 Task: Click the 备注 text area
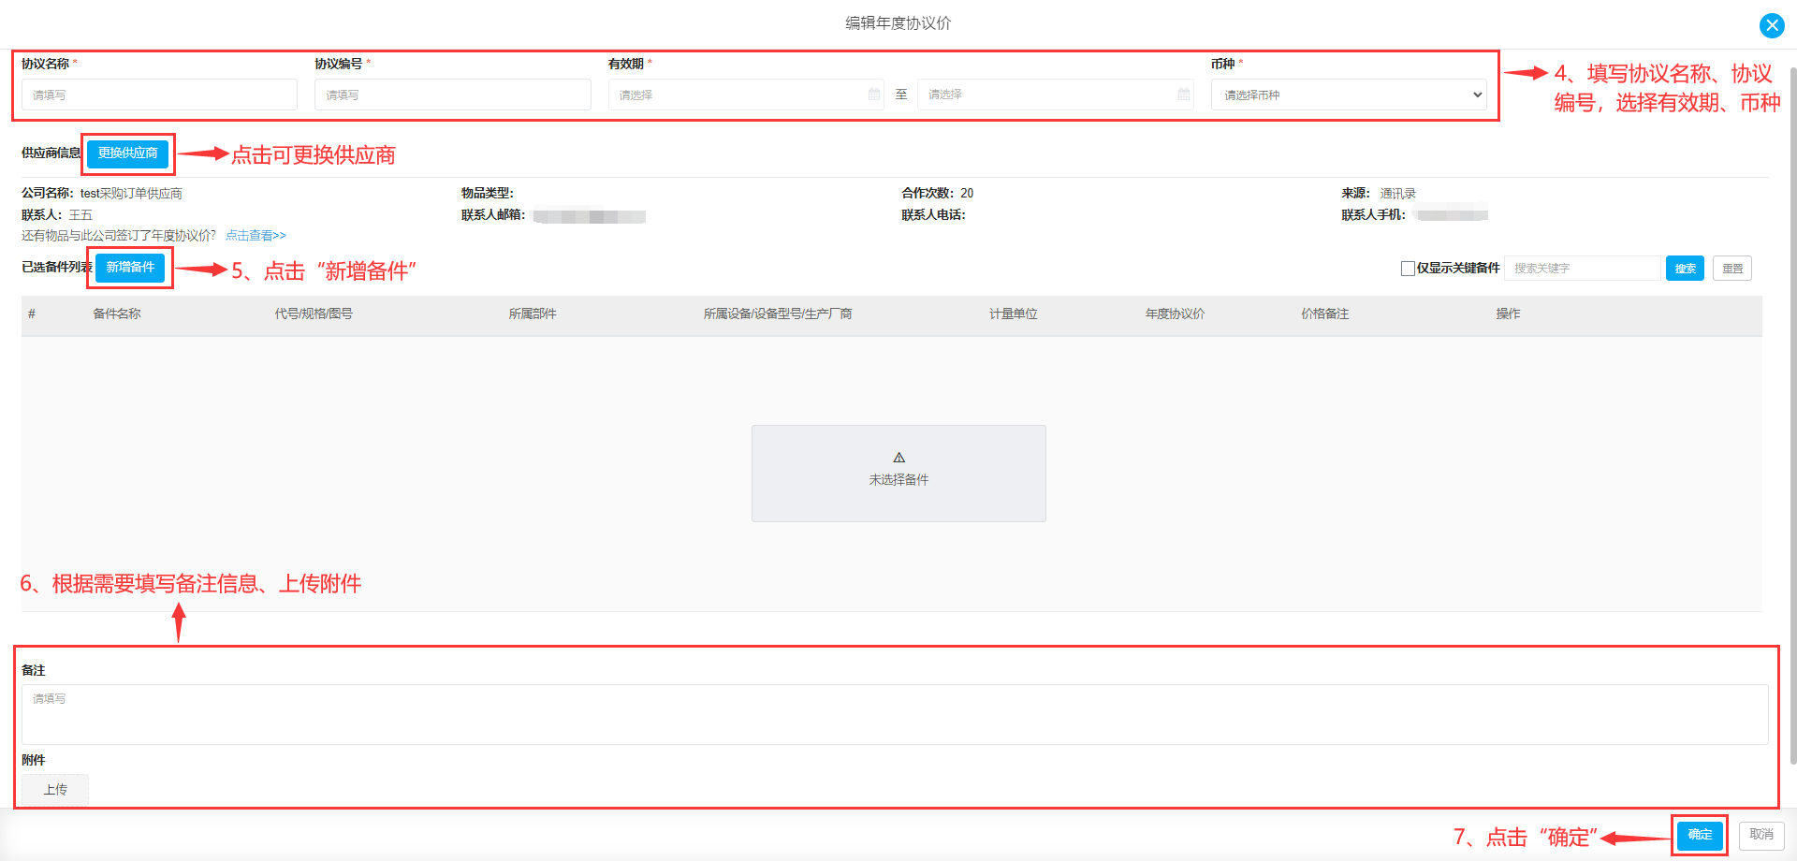895,714
